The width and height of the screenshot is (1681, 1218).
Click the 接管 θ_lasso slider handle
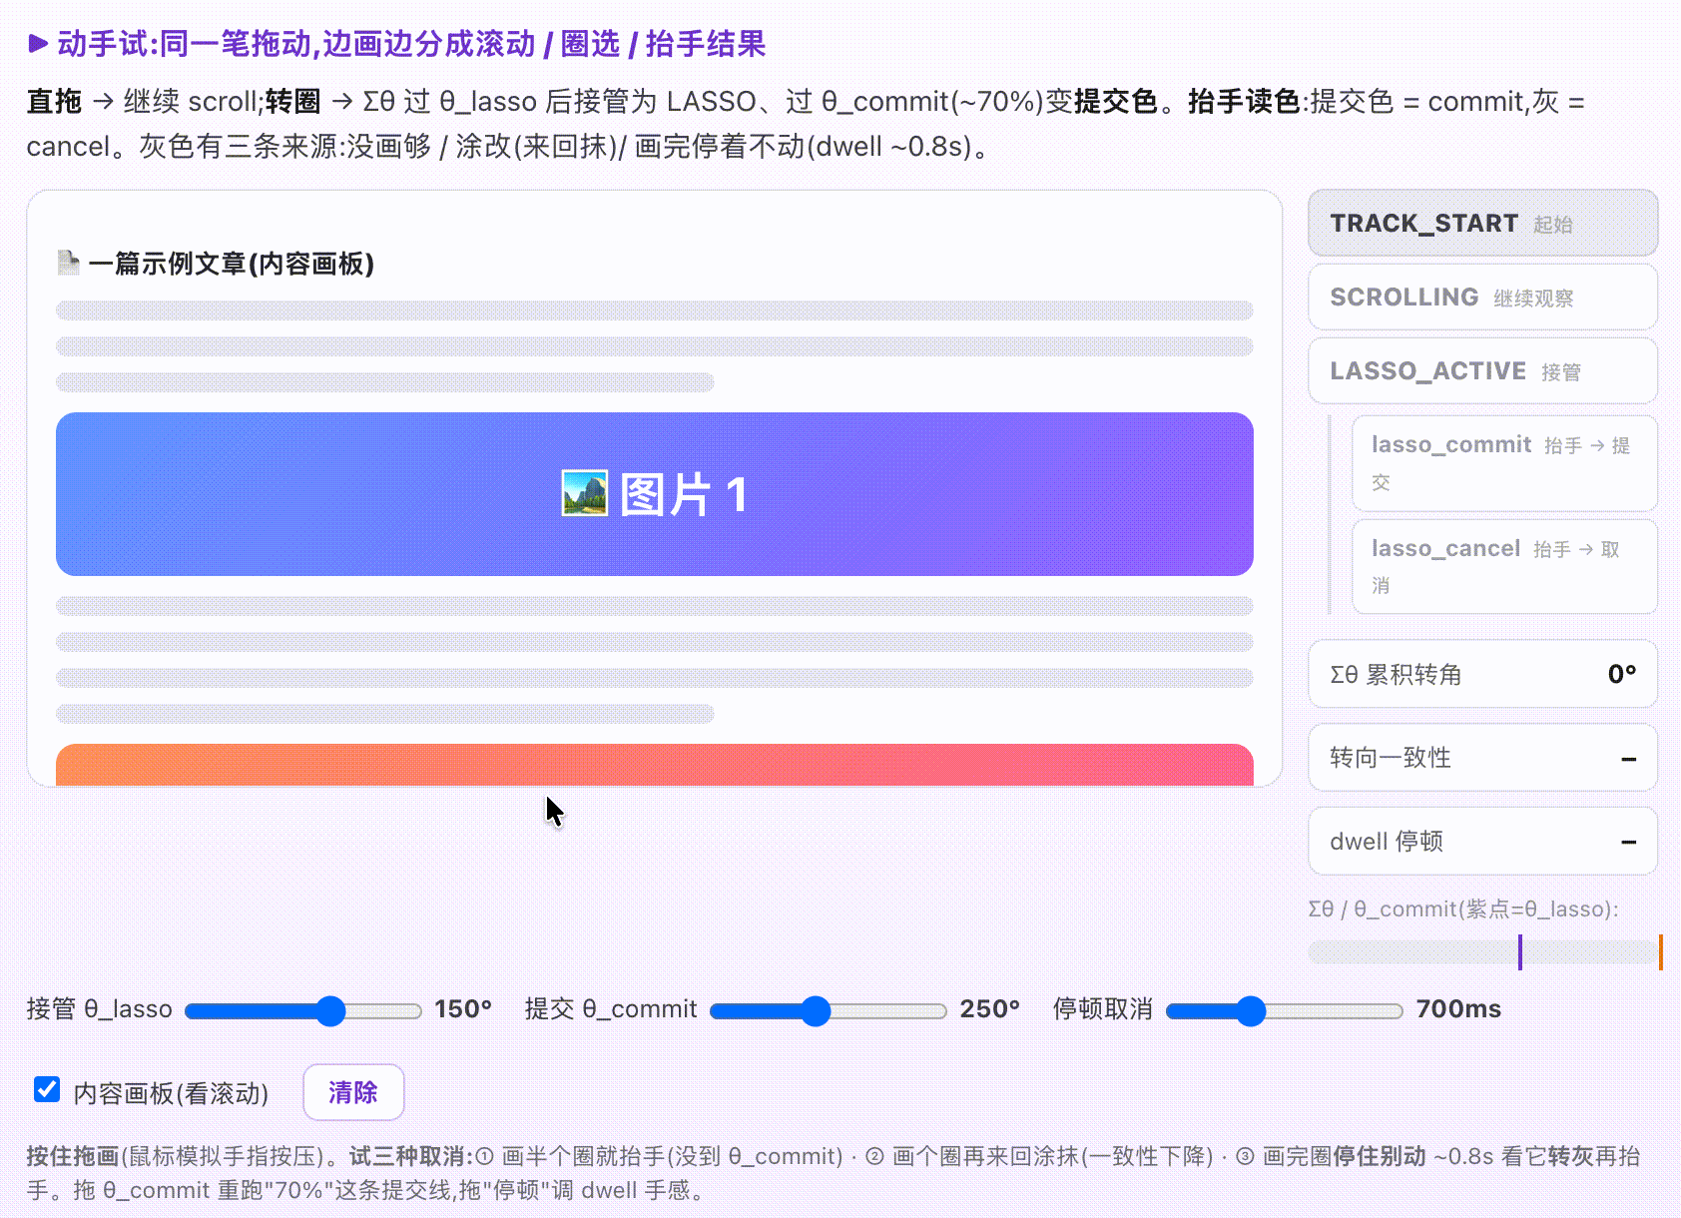(330, 1010)
